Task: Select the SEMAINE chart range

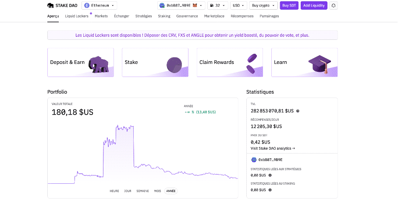Action: tap(142, 191)
